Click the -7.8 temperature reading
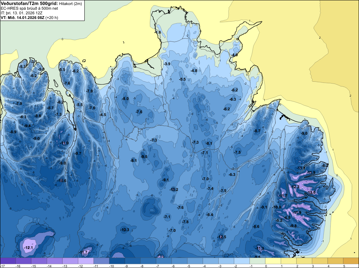Viewport: 359px width, 268px height. (x=185, y=222)
